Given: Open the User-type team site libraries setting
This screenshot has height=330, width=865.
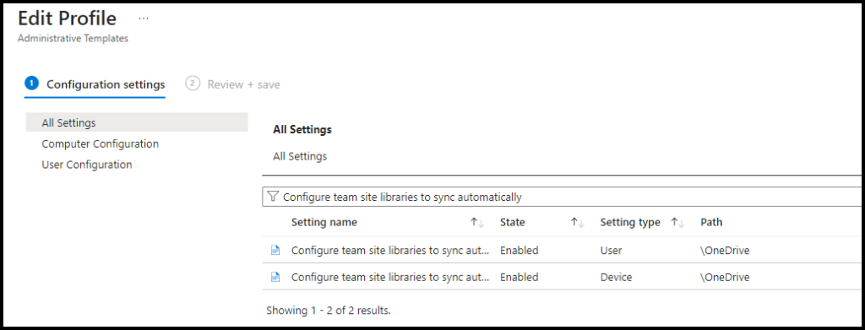Looking at the screenshot, I should pyautogui.click(x=390, y=250).
